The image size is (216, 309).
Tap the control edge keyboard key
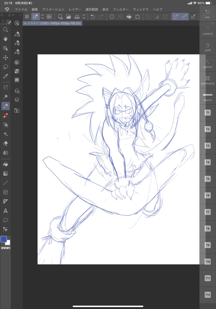pyautogui.click(x=208, y=30)
